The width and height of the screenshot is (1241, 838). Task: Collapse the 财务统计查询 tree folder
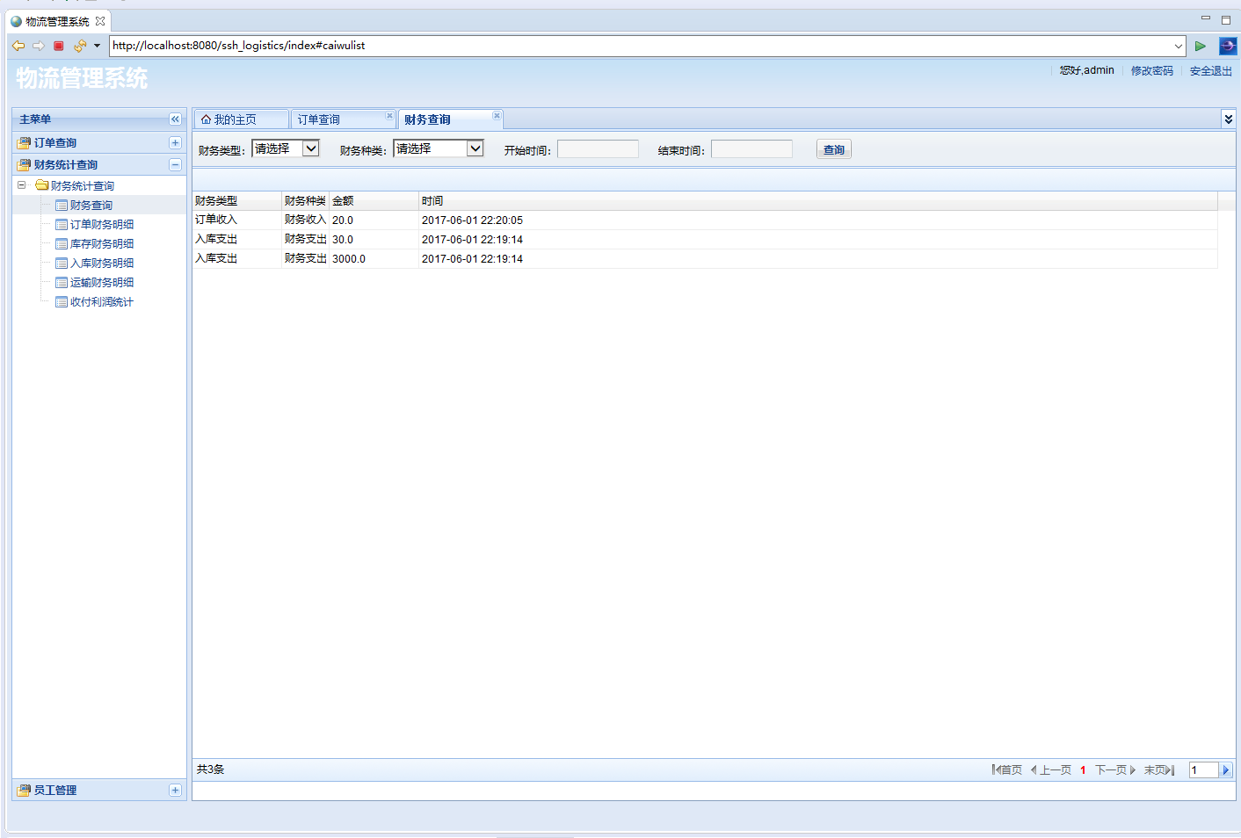coord(22,185)
